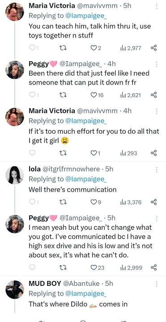This screenshot has width=166, height=322.
Task: Open MUD BOY's avatar
Action: point(15,289)
